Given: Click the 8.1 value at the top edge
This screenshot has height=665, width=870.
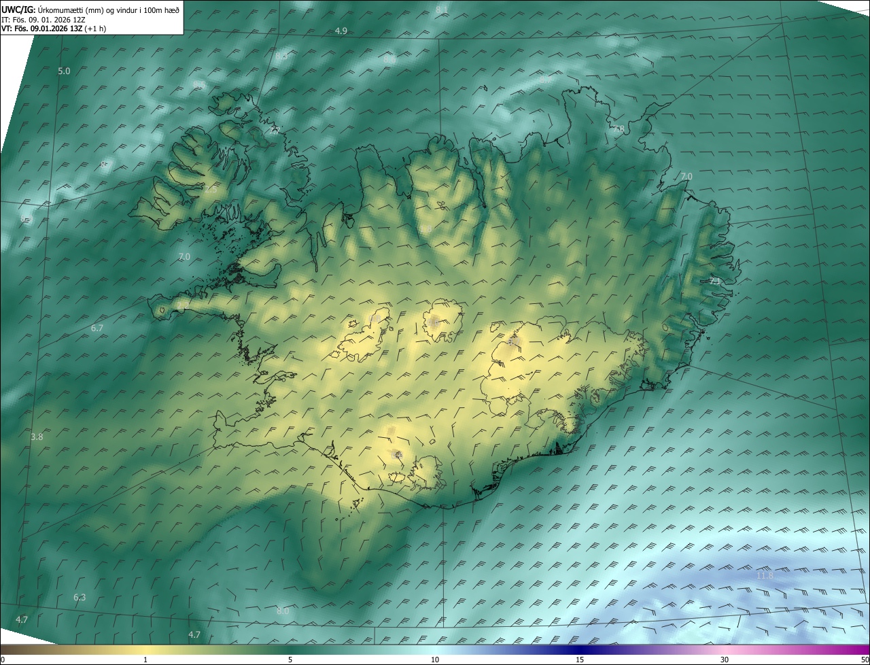Looking at the screenshot, I should point(442,10).
